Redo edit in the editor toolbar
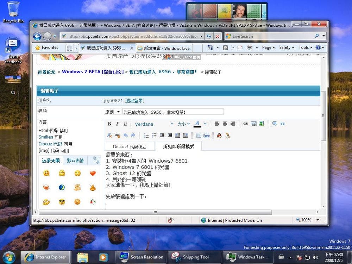Viewport: 352px width, 264px height. coord(133,136)
